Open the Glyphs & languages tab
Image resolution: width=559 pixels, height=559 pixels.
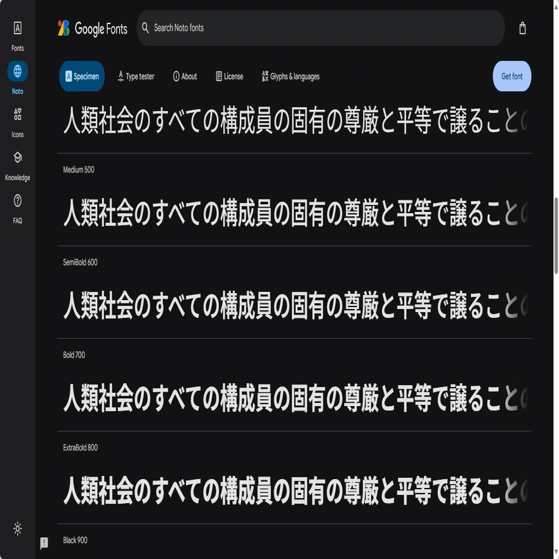291,76
